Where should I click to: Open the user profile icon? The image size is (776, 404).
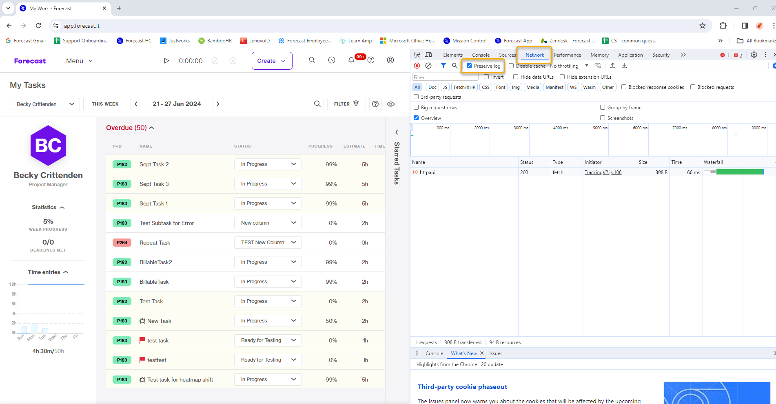(390, 60)
